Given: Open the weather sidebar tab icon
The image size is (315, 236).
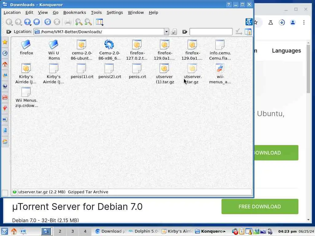Looking at the screenshot, I should (5, 142).
